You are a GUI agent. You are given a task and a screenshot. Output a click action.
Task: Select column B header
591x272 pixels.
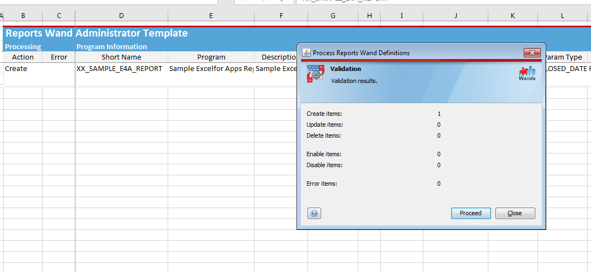coord(23,15)
